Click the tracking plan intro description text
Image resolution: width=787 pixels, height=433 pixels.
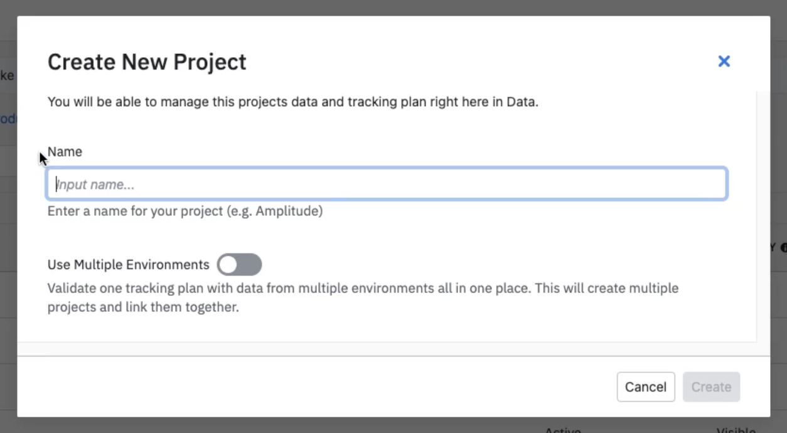[292, 102]
